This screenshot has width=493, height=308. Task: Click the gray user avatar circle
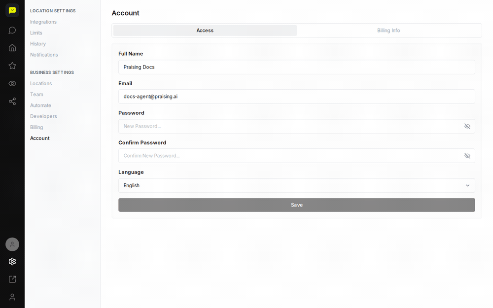[x=12, y=244]
